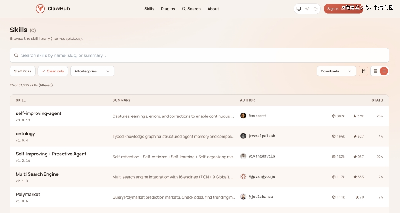Open the Skills nav menu item
The image size is (400, 213).
(x=149, y=9)
